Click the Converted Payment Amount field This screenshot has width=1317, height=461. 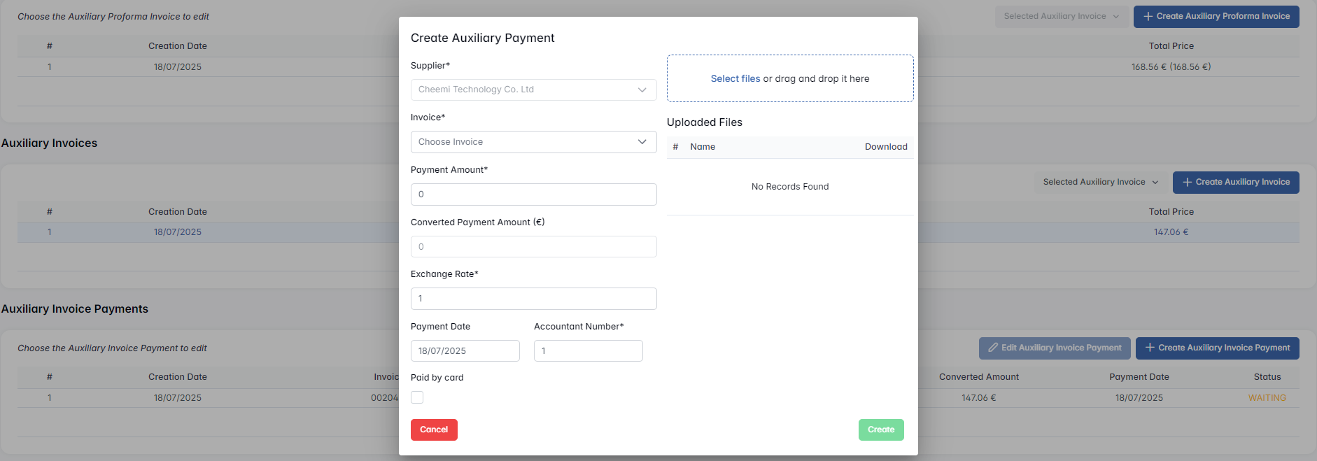click(533, 247)
